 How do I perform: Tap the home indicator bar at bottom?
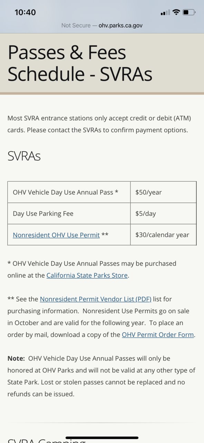(102, 438)
